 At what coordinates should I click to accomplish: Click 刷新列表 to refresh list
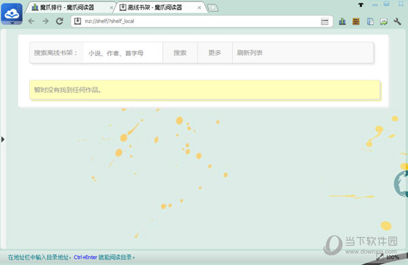[x=250, y=53]
